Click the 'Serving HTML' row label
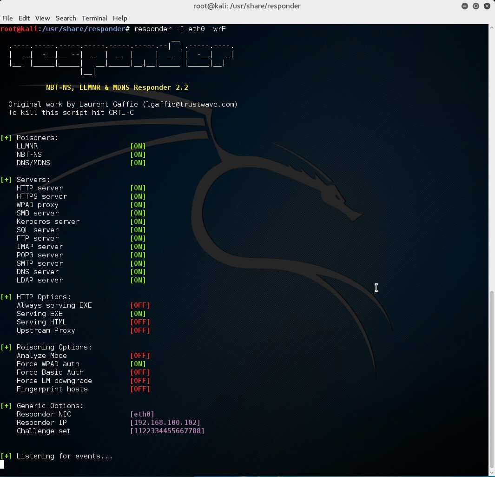Viewport: 495px width, 477px height. point(42,322)
